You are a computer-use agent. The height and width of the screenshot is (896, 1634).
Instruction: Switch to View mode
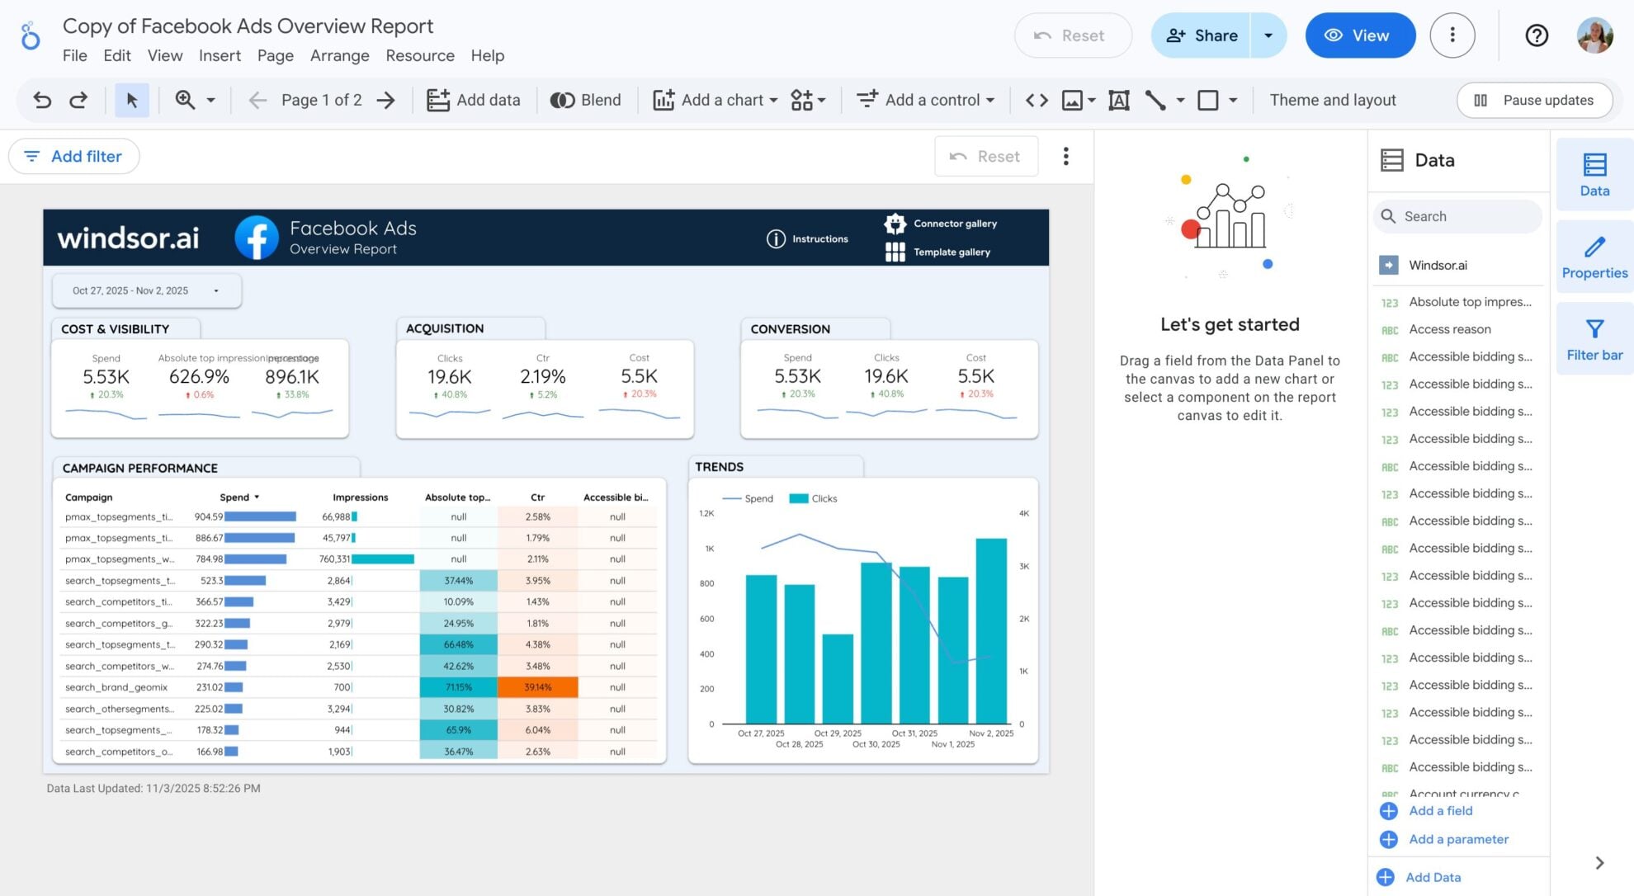1359,35
